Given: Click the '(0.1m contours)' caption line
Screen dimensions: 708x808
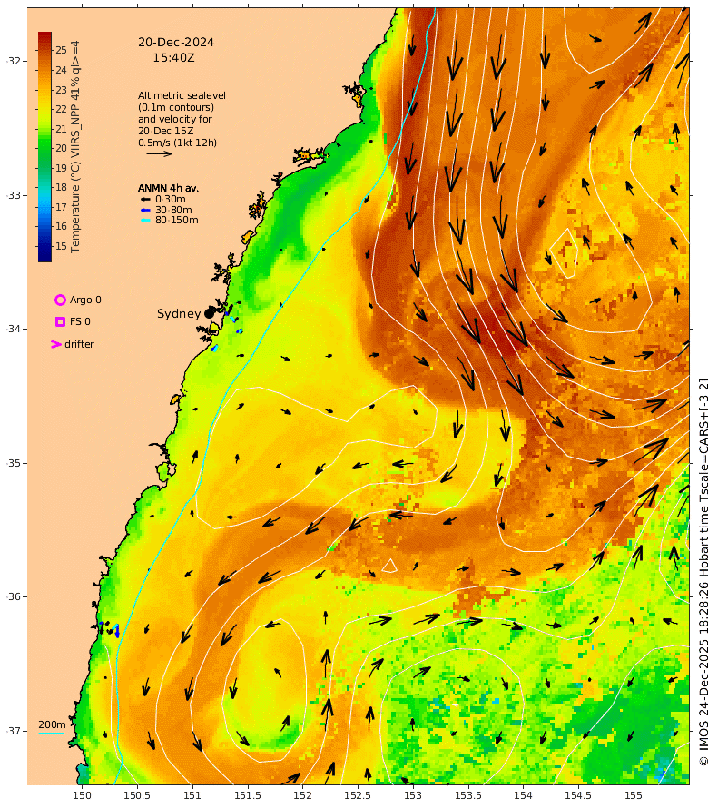Looking at the screenshot, I should [176, 107].
